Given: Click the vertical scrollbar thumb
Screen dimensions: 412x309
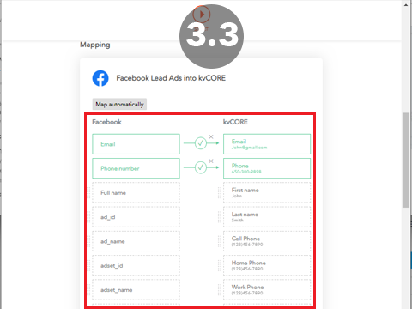Looking at the screenshot, I should point(406,161).
